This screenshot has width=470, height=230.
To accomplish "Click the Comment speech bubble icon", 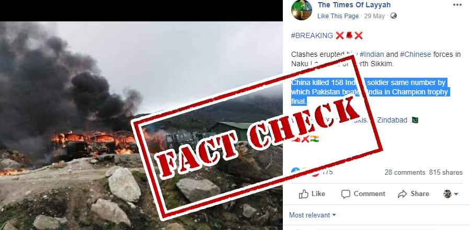I will click(x=346, y=194).
